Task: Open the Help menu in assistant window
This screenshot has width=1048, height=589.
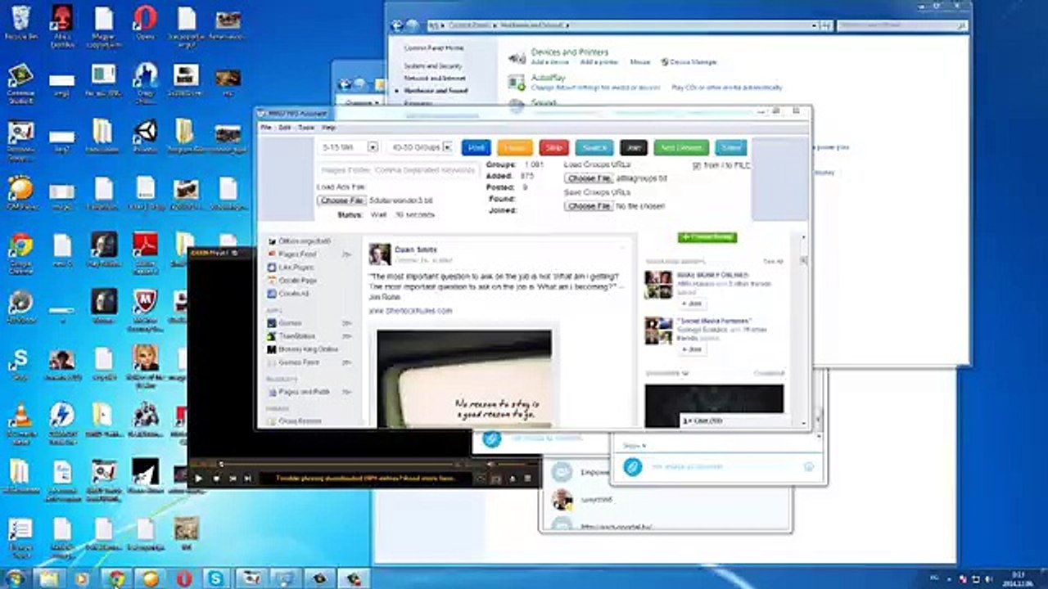Action: [x=329, y=128]
